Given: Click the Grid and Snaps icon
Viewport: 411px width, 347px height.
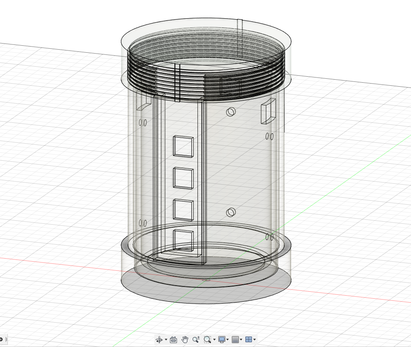Looking at the screenshot, I should [235, 340].
